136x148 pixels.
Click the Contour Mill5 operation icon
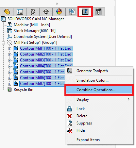[x=16, y=72]
